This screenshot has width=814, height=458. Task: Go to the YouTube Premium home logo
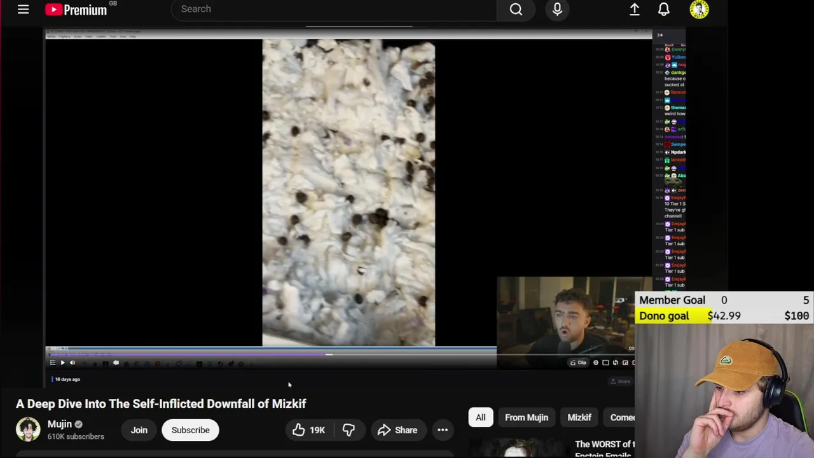click(76, 10)
